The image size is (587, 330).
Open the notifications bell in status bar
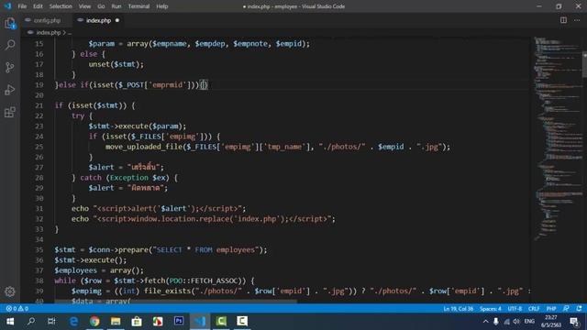point(579,309)
